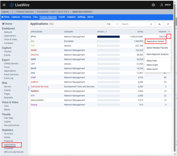Viewport: 177px width, 156px height.
Task: Click the Packet2024-11-06T11.34.31.676 2 breadcrumb
Action: tap(53, 12)
